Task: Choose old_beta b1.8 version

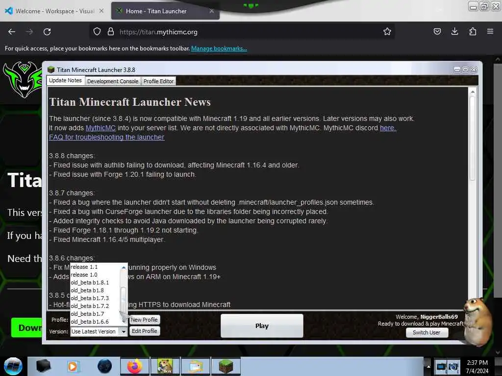Action: 95,290
